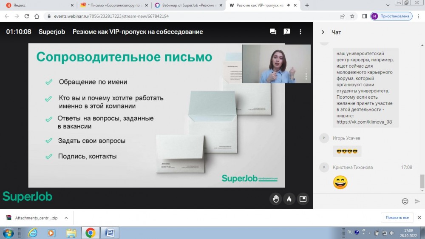Open emoji picker in chat input
Screen dimensions: 425x239
coord(405,201)
